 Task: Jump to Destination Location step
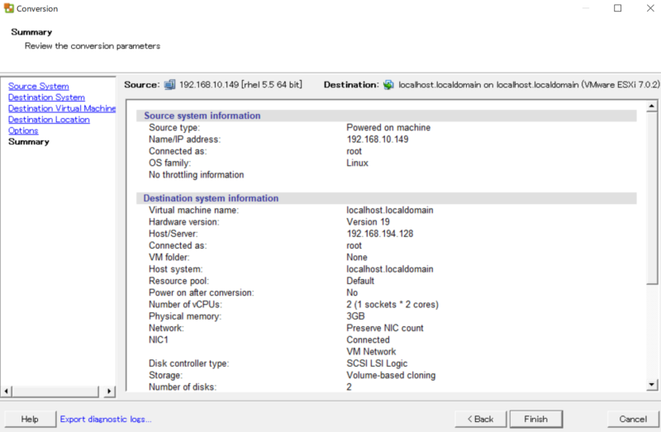[x=49, y=120]
